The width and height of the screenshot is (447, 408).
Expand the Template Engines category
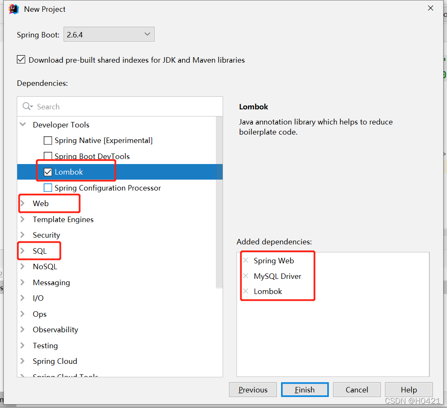pos(23,219)
